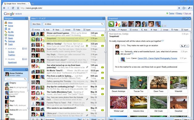Screen dimensions: 194x120
Task: Collapse the SEARCHES section in Navigation
Action: tap(6, 49)
